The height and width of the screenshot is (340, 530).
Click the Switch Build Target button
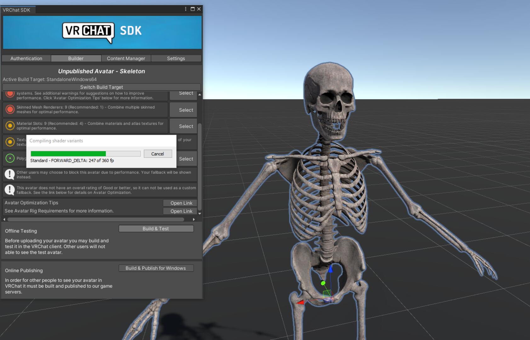(101, 87)
